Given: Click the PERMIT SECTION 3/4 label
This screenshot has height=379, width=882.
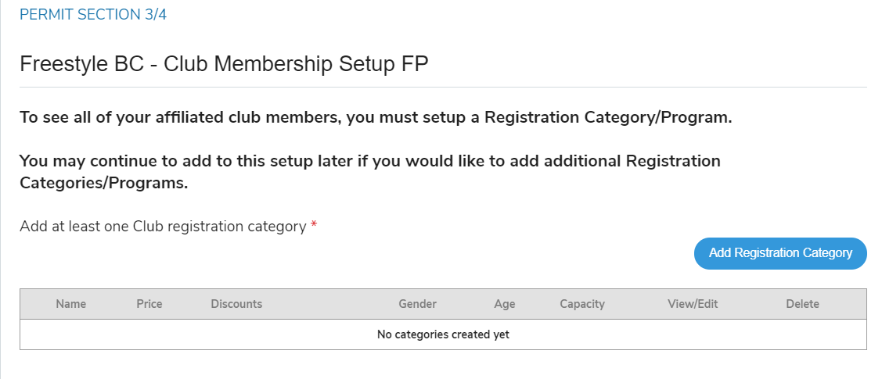Looking at the screenshot, I should [93, 15].
